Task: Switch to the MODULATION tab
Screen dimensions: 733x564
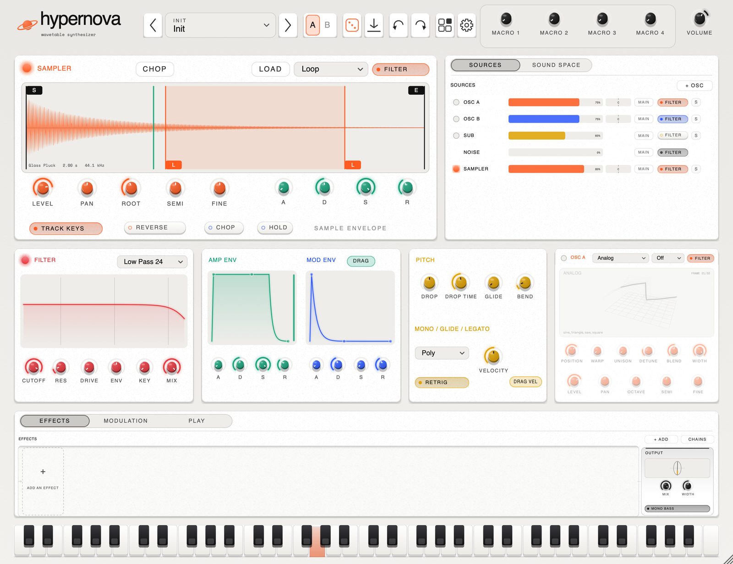Action: pyautogui.click(x=126, y=421)
